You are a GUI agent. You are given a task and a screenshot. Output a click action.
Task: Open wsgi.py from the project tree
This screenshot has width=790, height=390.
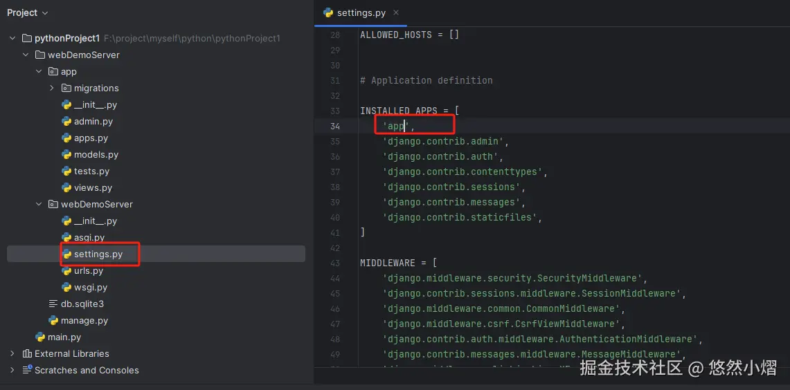tap(91, 288)
